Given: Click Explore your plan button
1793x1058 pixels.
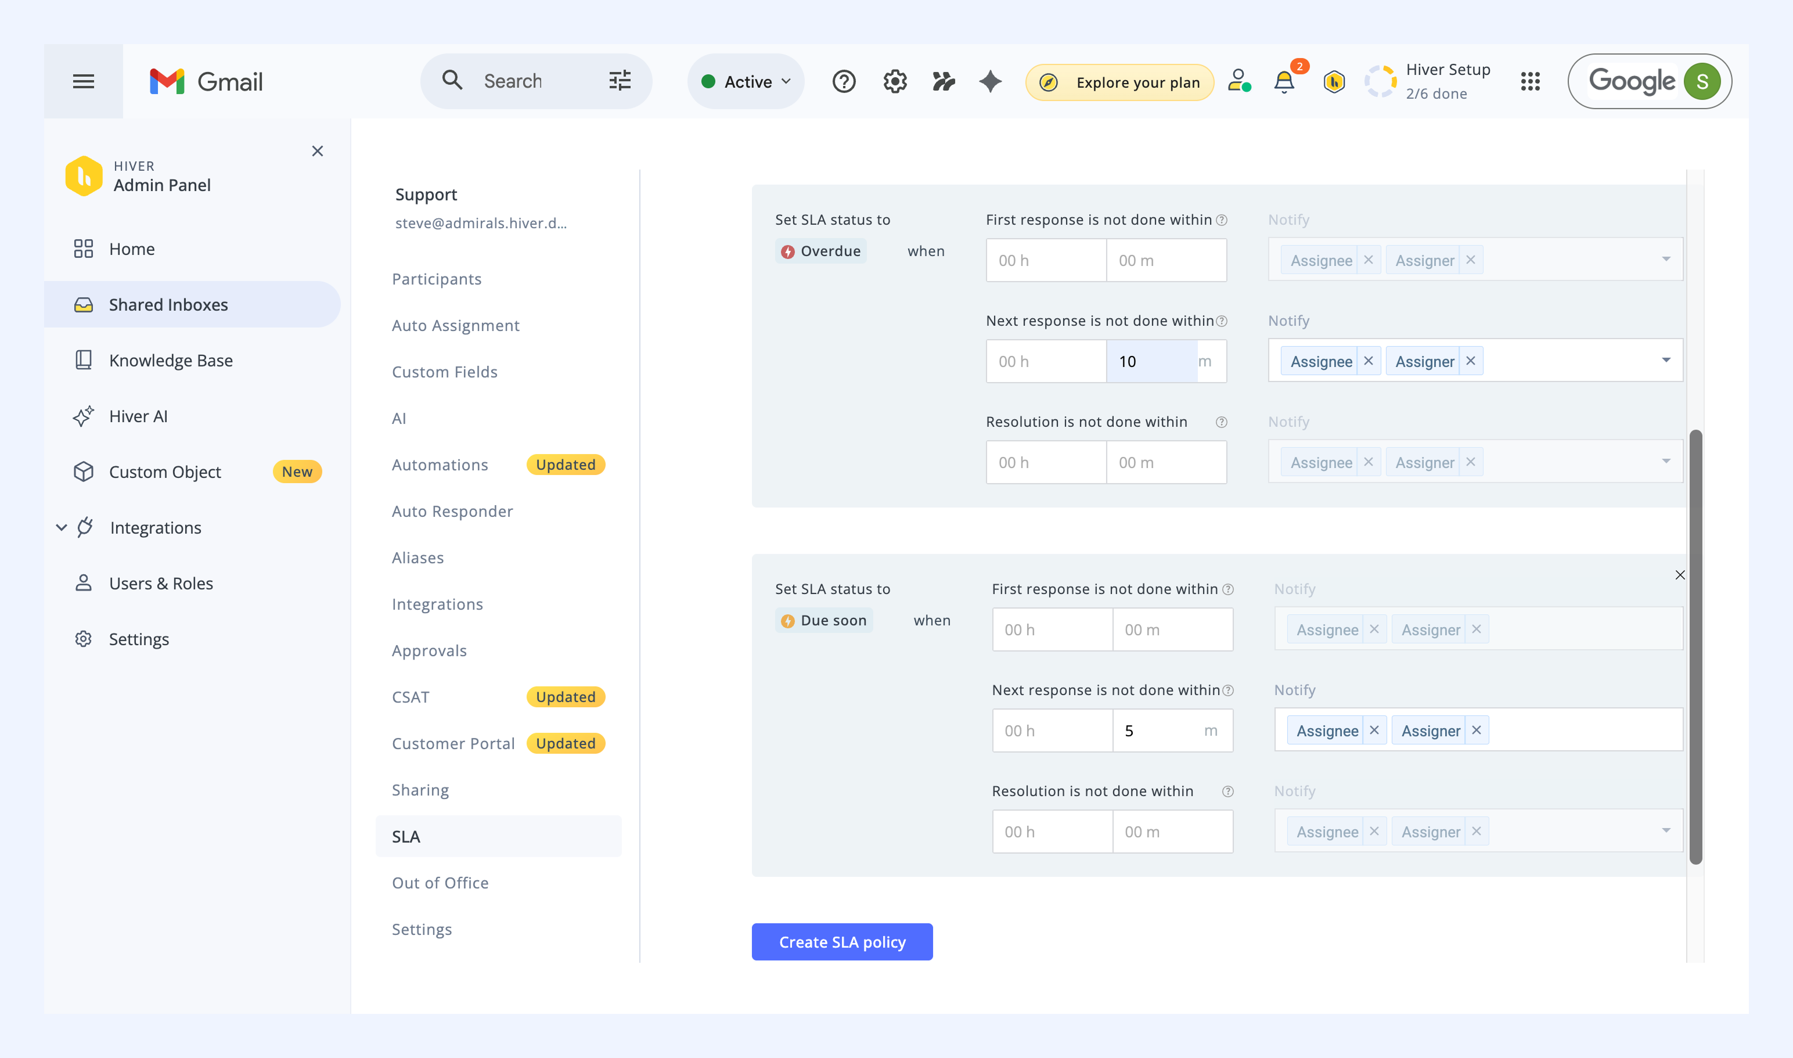Looking at the screenshot, I should click(x=1119, y=82).
